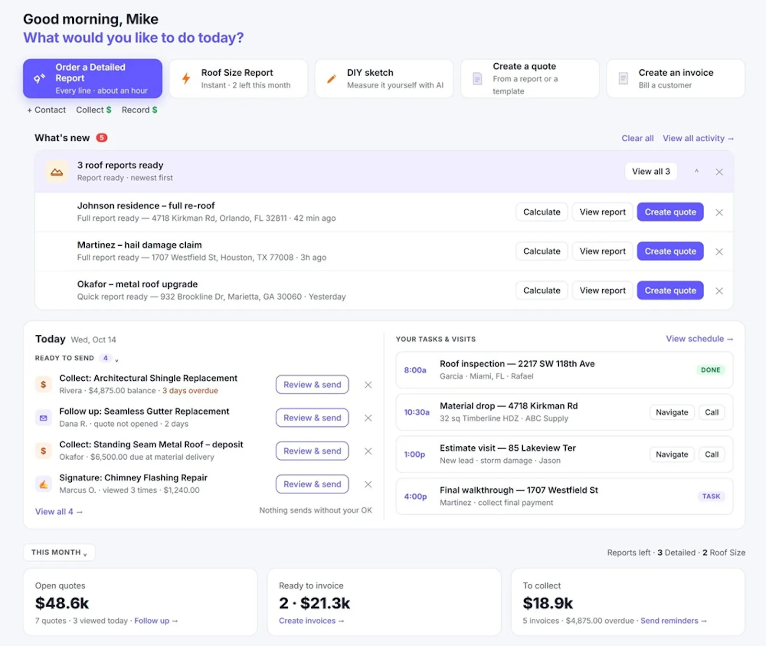Click the Order a Detailed Report pin icon
This screenshot has height=646, width=766.
click(39, 79)
